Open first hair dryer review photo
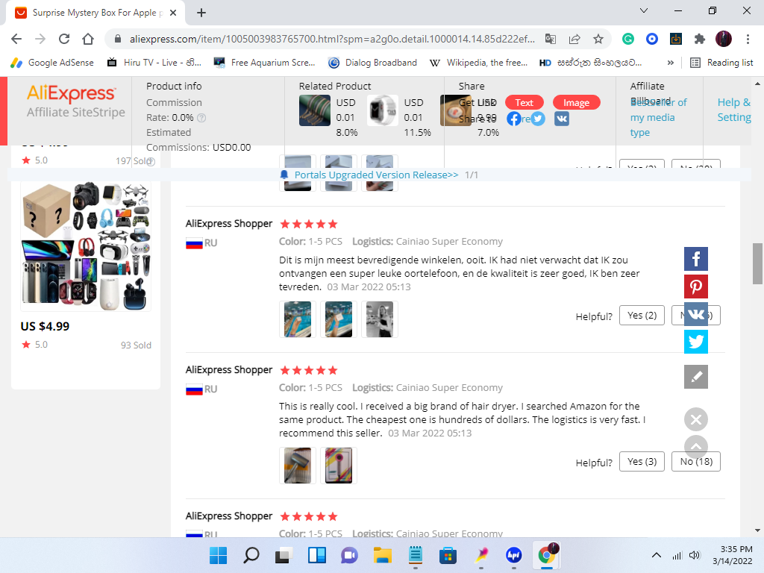This screenshot has height=573, width=764. [298, 466]
